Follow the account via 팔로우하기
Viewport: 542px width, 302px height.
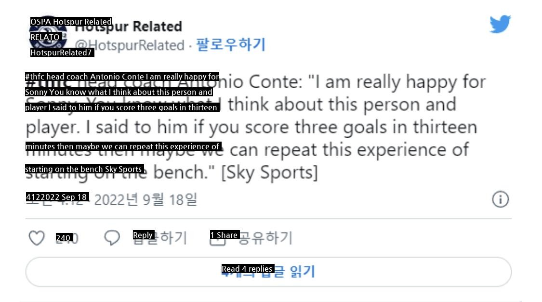pyautogui.click(x=231, y=45)
